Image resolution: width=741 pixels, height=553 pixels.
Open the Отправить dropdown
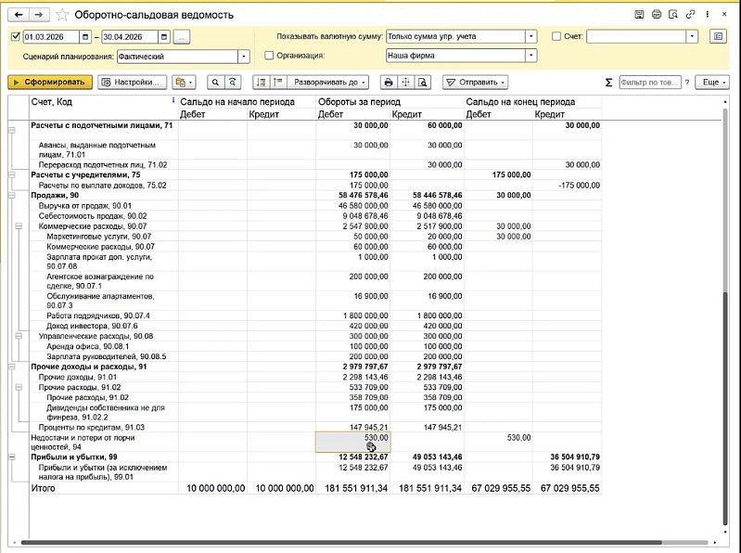pyautogui.click(x=476, y=83)
